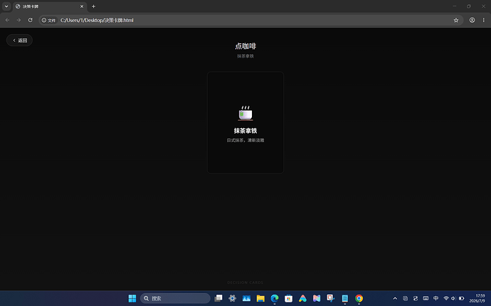Reload the current page
491x306 pixels.
click(x=30, y=20)
